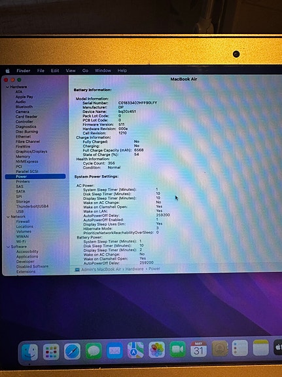Open FaceTime in the Dock
The height and width of the screenshot is (377, 282).
[x=177, y=349]
